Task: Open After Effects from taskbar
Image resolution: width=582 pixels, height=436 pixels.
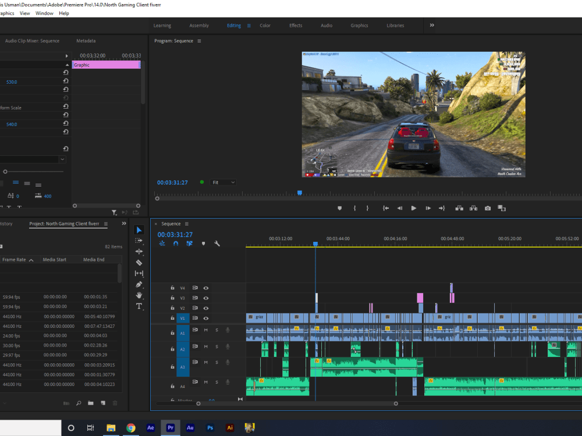Action: click(150, 428)
